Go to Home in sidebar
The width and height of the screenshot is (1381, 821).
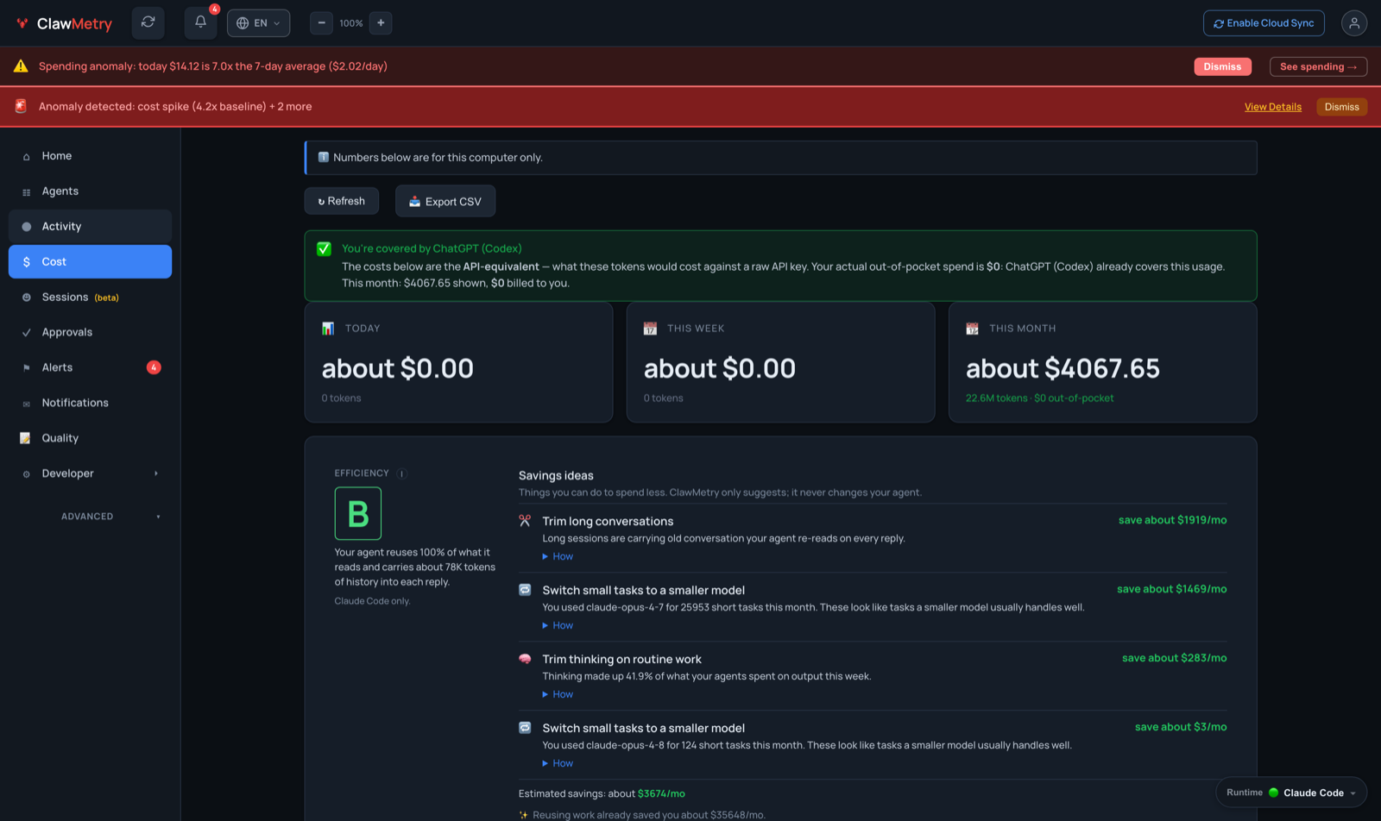pyautogui.click(x=90, y=156)
